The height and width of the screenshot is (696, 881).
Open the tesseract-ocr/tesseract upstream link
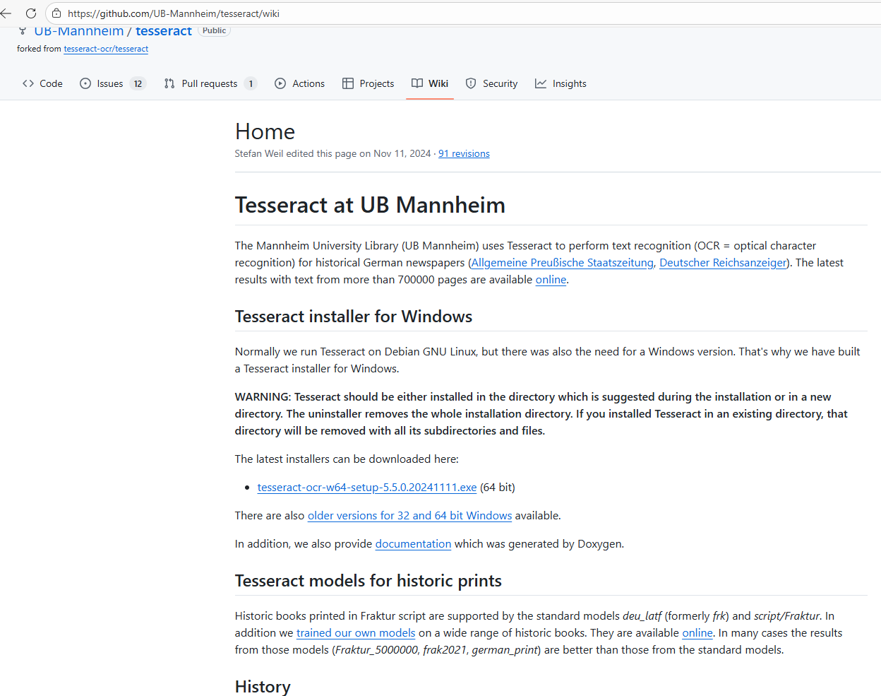[x=106, y=49]
